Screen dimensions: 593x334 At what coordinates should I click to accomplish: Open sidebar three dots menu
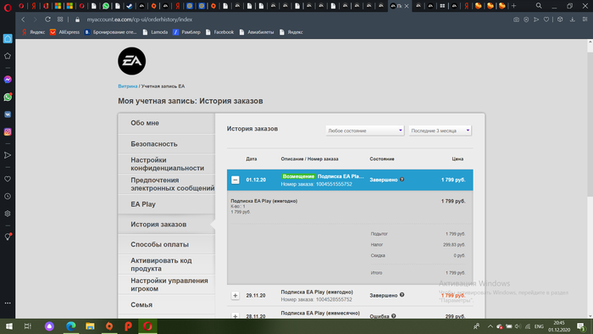pyautogui.click(x=8, y=303)
